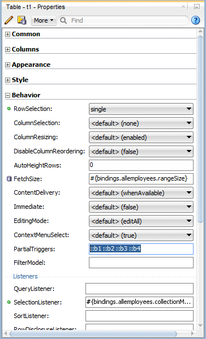The image size is (206, 339).
Task: Click the magnifier search icon
Action: click(63, 20)
